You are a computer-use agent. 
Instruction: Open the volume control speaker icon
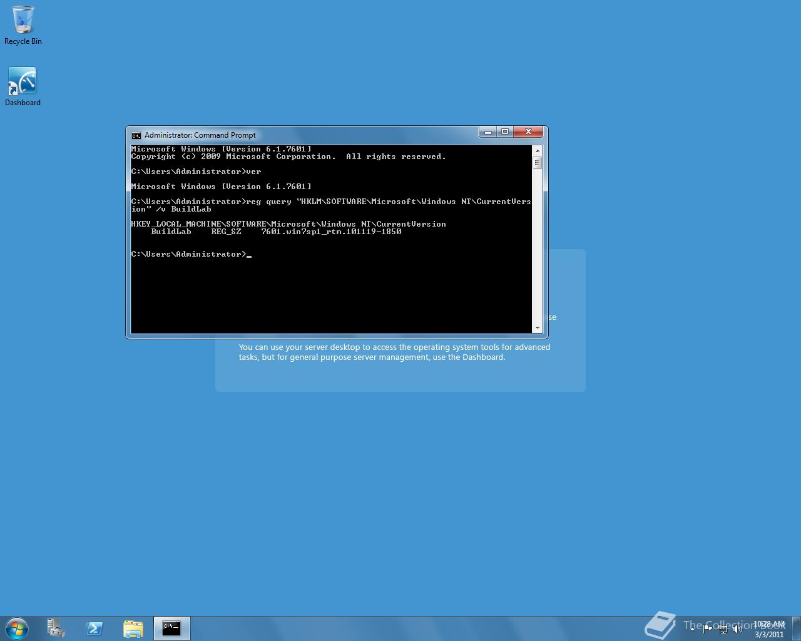(738, 628)
